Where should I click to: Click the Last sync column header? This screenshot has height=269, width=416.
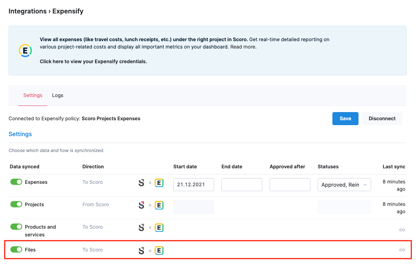(x=394, y=167)
